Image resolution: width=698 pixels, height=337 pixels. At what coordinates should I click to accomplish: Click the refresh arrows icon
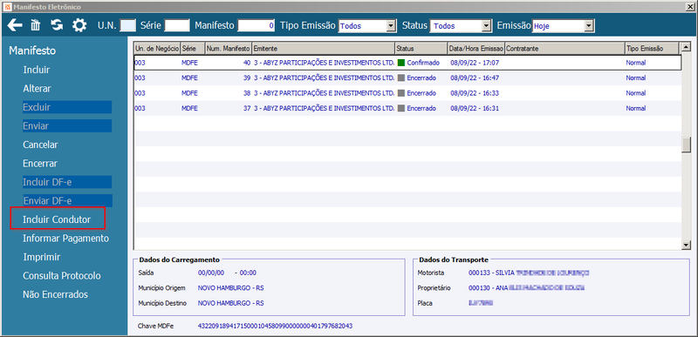[x=57, y=25]
